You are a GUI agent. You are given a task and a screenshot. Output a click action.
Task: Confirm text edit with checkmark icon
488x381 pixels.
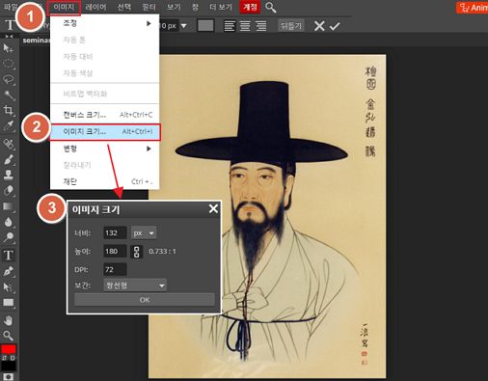tap(335, 26)
